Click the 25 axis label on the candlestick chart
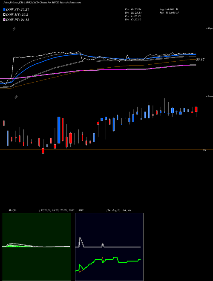The height and width of the screenshot is (281, 213). tap(204, 150)
